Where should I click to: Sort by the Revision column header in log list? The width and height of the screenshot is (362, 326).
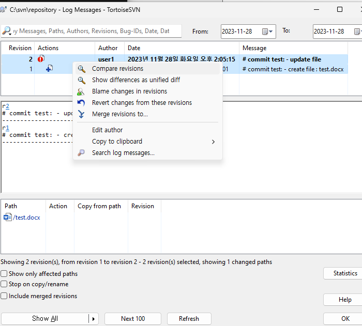point(18,48)
